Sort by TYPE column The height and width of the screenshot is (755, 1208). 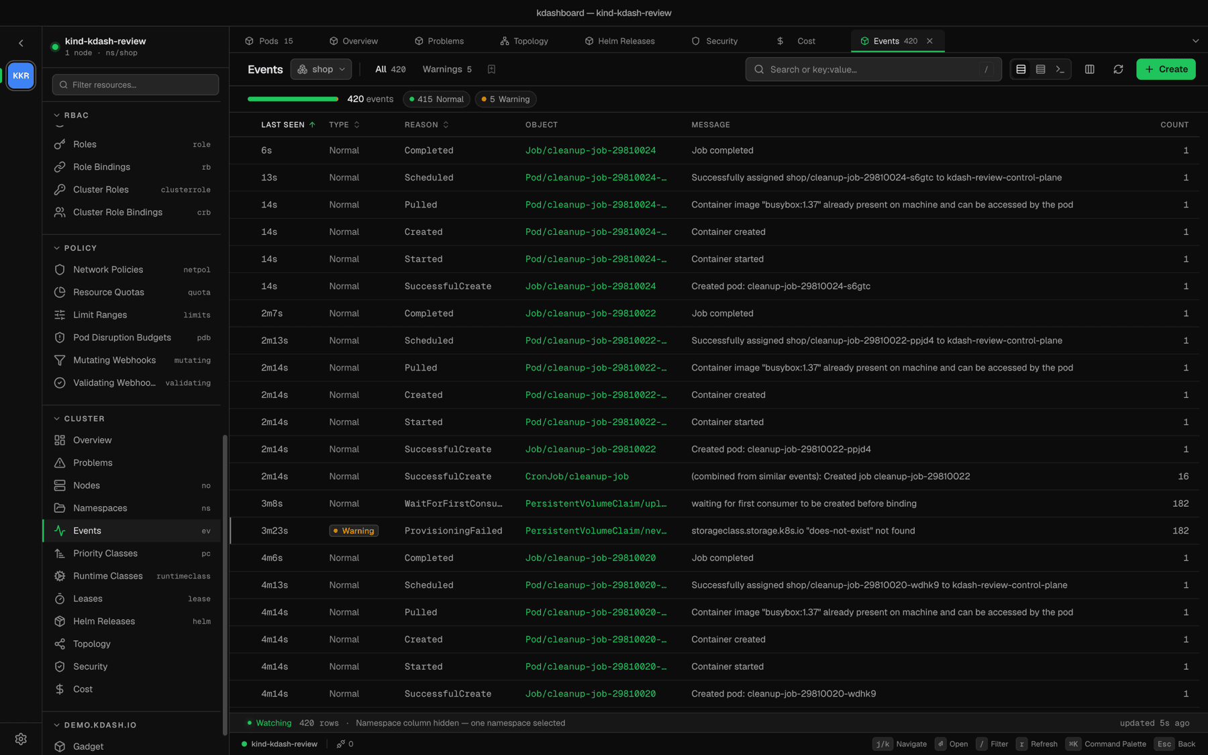point(344,125)
